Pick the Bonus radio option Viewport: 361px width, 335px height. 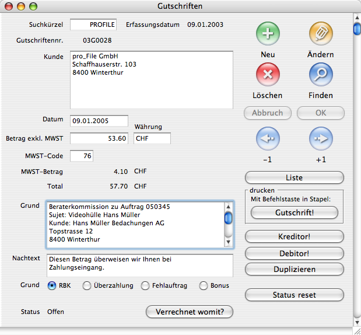(x=204, y=286)
